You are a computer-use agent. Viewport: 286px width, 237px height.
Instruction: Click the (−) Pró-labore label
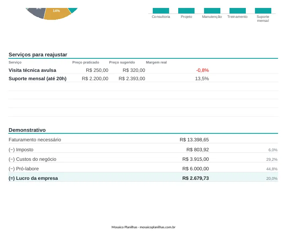(24, 169)
